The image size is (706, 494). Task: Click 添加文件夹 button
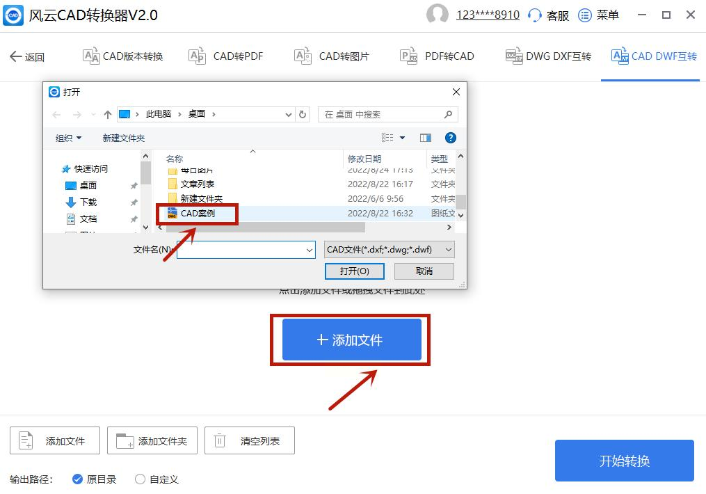pos(152,440)
